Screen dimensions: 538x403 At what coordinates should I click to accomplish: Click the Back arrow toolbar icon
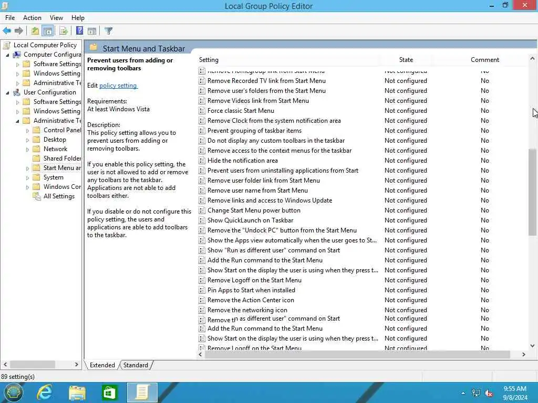click(x=7, y=31)
